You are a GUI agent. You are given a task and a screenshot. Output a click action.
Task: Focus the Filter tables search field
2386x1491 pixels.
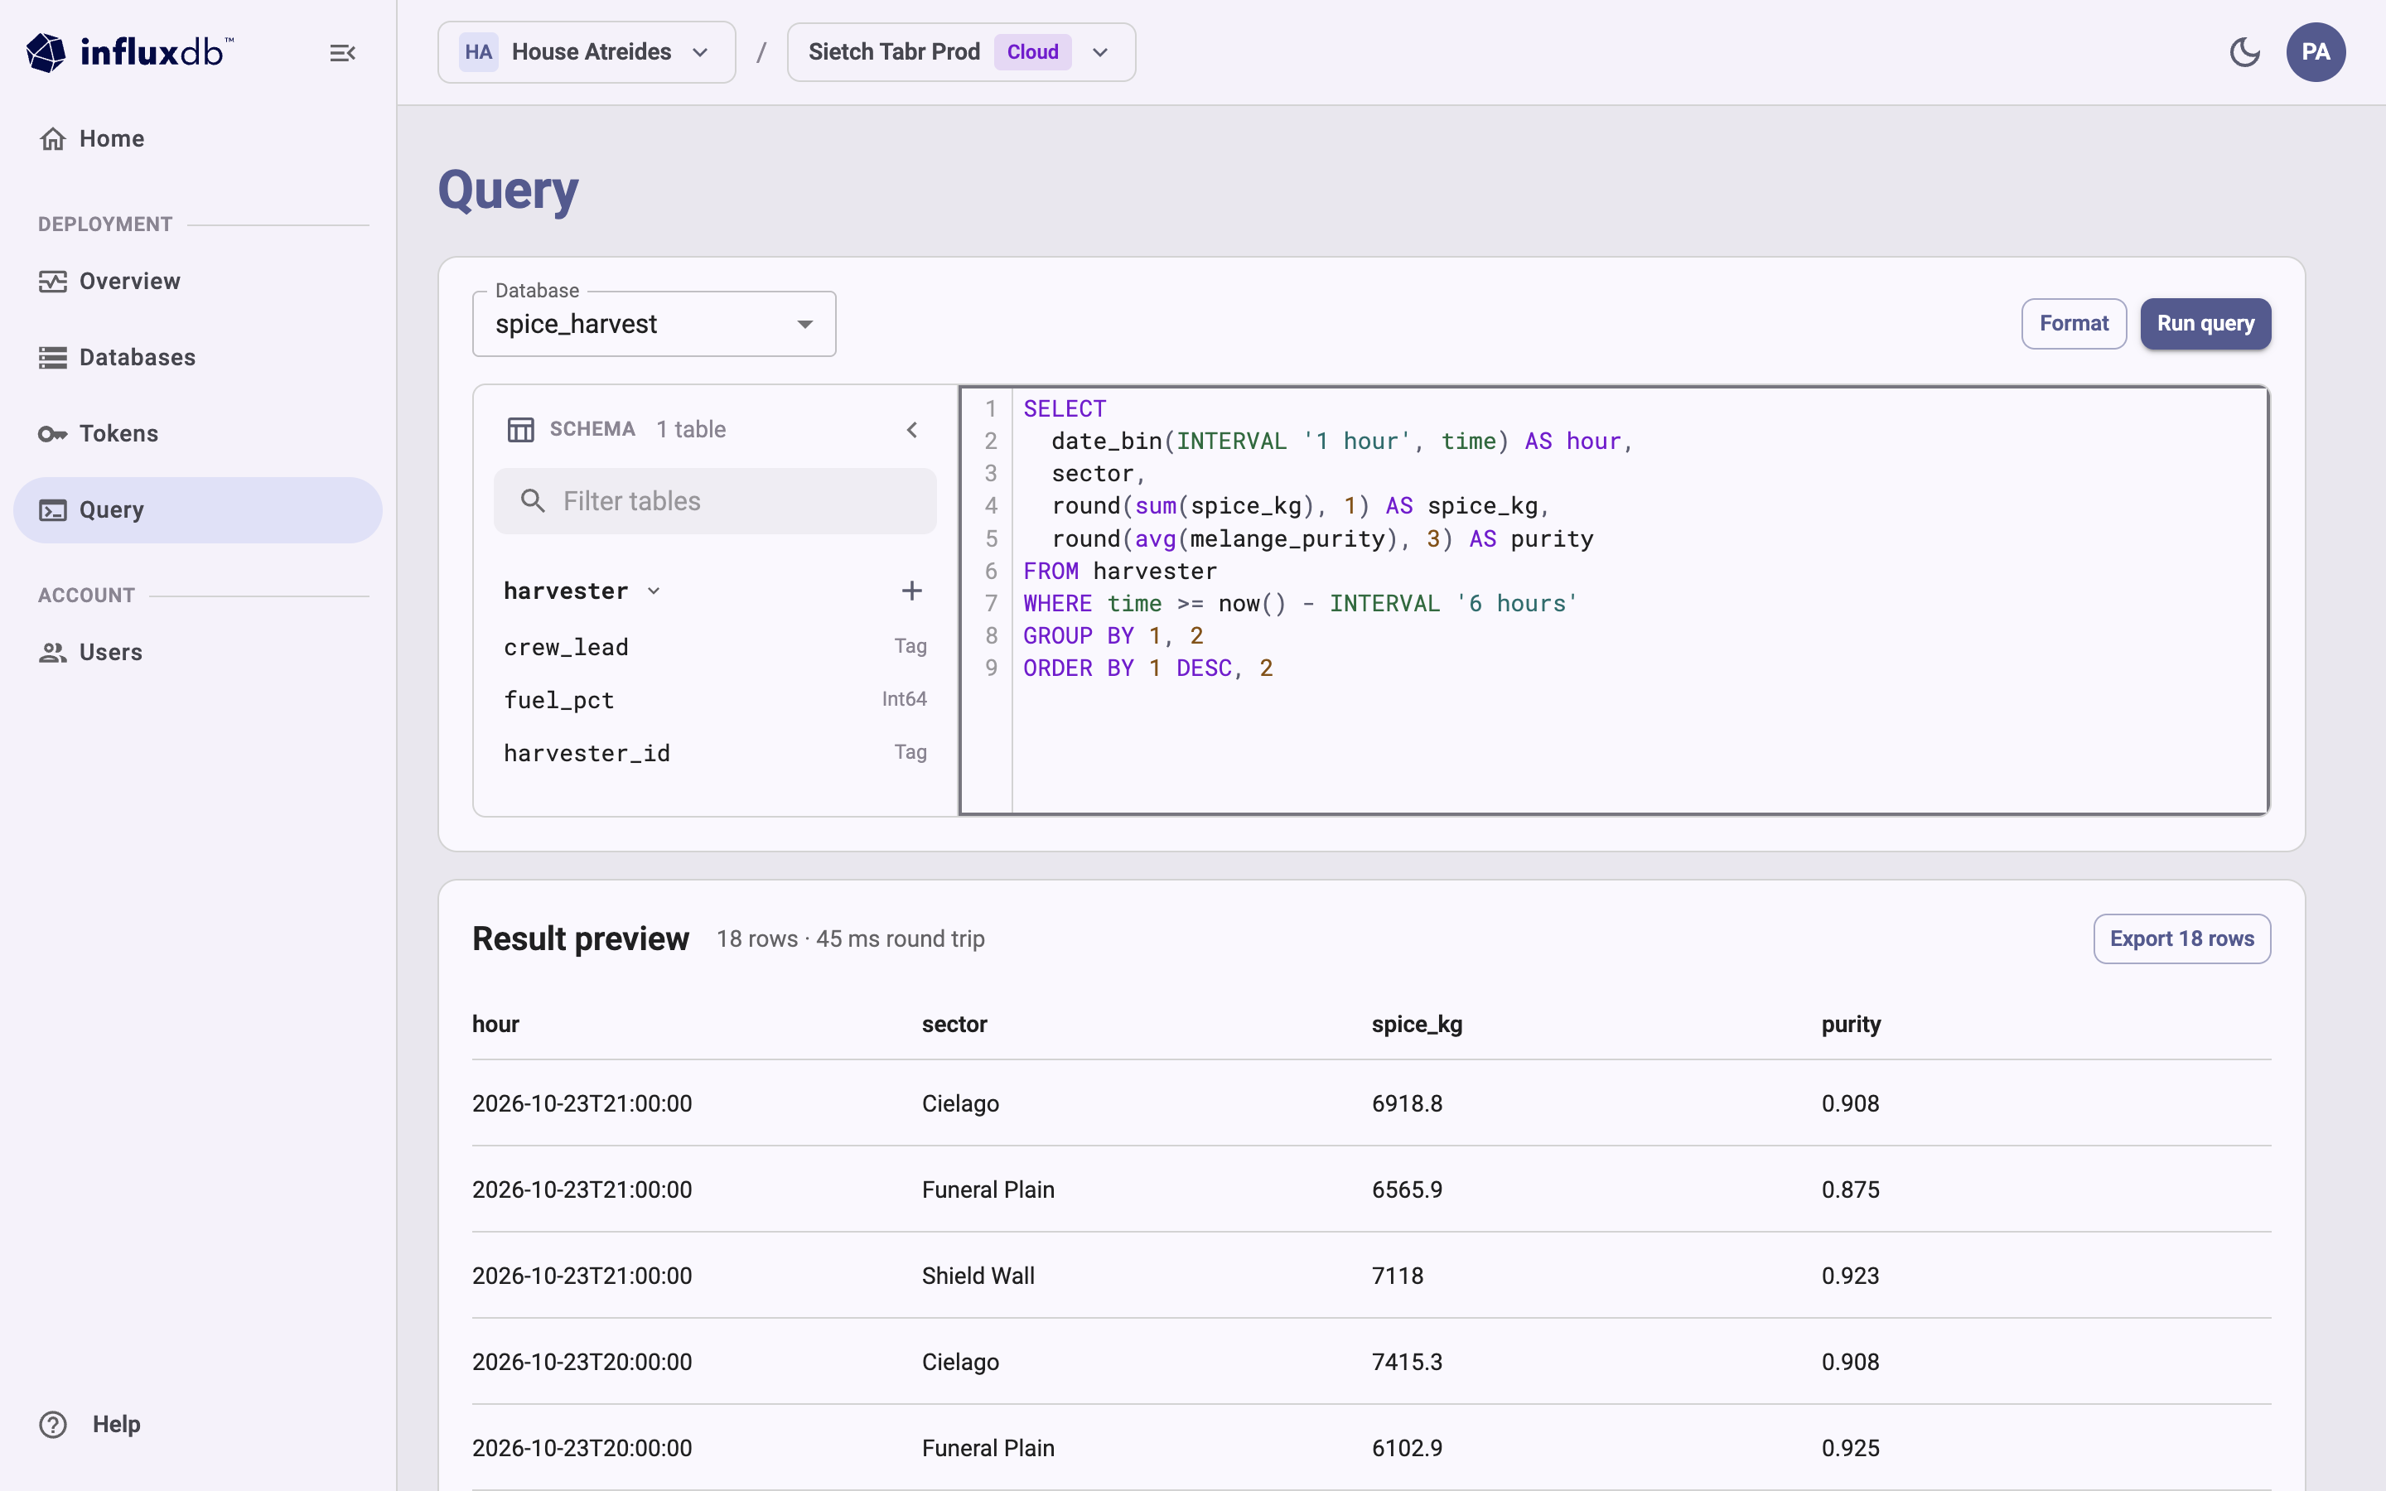[x=715, y=501]
